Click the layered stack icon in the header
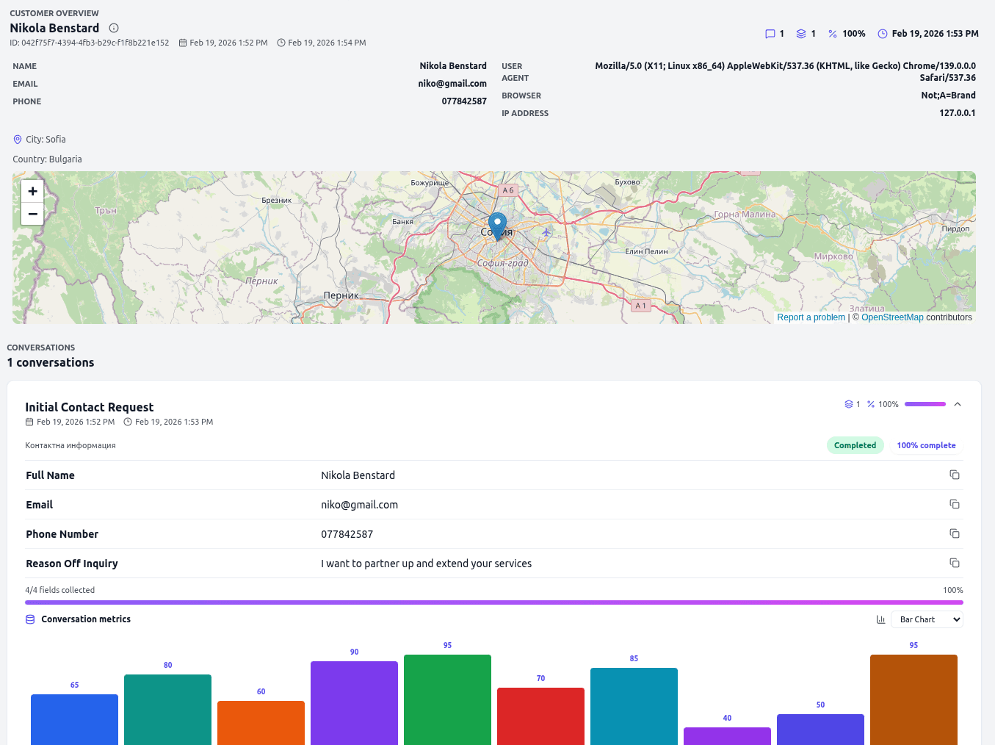995x745 pixels. (803, 33)
